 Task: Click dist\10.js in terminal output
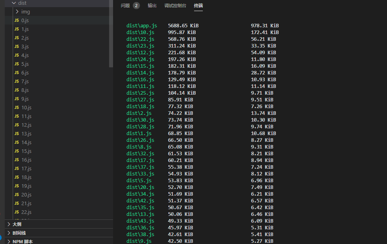pos(140,32)
